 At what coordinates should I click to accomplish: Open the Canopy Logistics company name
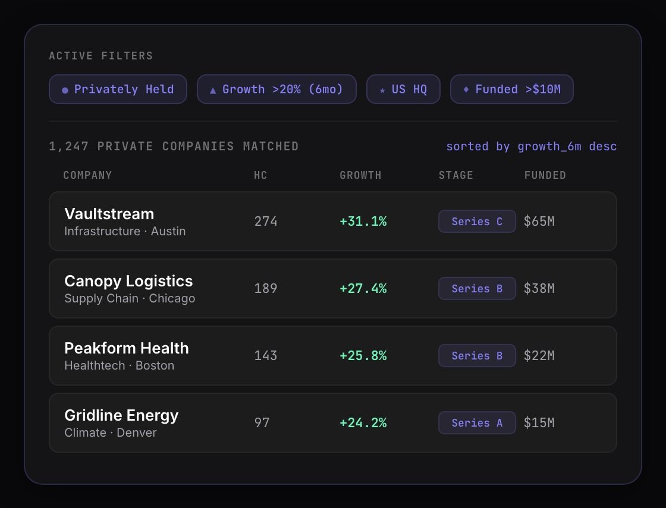click(128, 281)
